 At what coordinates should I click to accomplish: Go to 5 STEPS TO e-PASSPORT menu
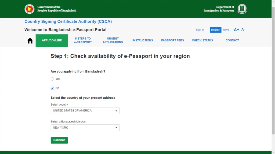pyautogui.click(x=83, y=40)
